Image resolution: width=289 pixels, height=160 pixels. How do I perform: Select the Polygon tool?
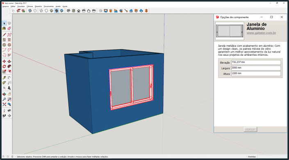click(x=9, y=45)
